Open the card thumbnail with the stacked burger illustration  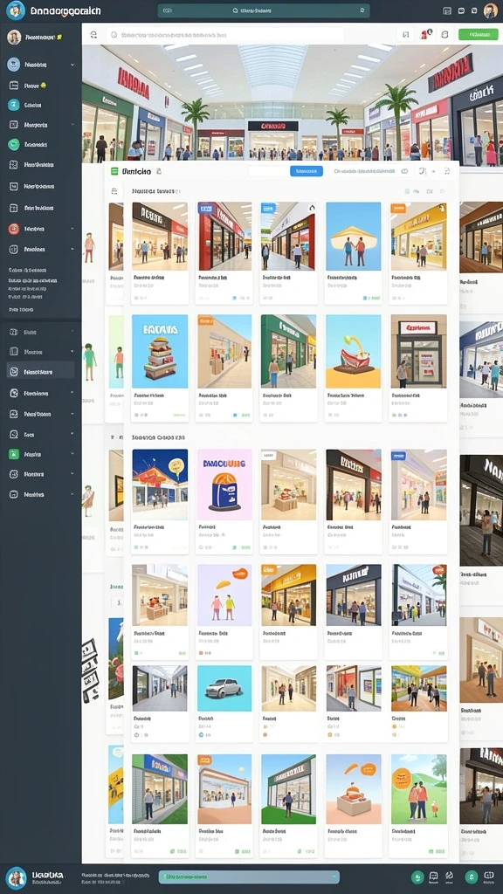click(x=160, y=351)
